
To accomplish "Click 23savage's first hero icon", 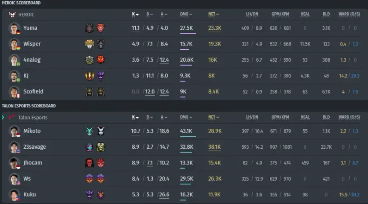I will tap(89, 147).
